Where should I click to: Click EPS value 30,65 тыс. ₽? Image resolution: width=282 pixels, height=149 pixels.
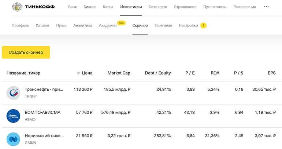click(264, 90)
